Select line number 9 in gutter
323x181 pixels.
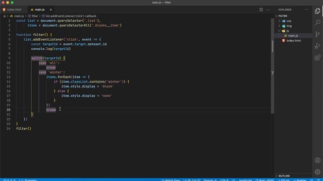click(9, 58)
